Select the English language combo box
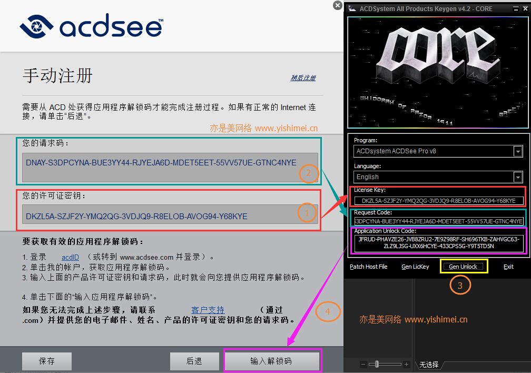 (438, 177)
